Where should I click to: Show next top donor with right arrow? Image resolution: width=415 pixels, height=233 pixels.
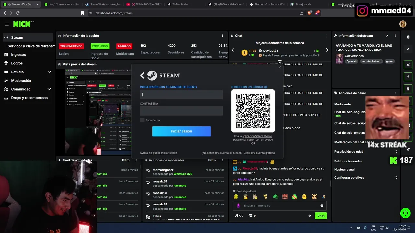tap(327, 50)
